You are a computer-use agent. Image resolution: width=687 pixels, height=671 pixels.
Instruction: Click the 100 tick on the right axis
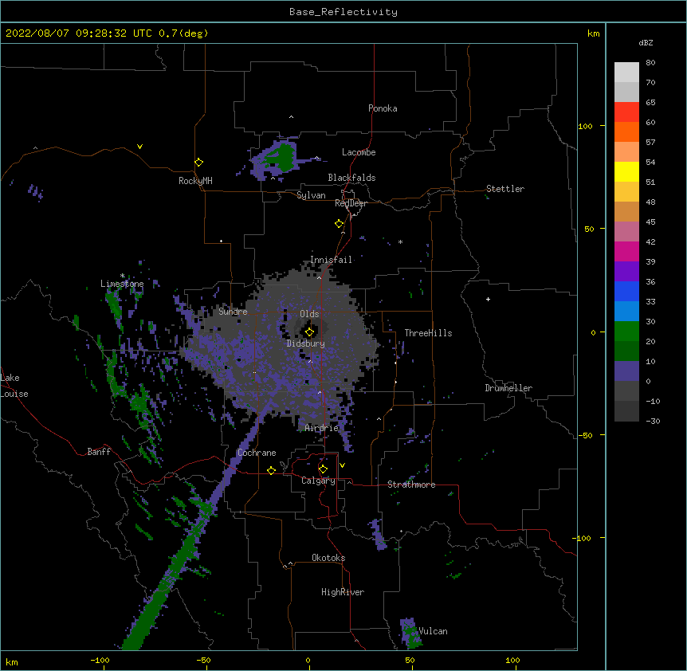[x=585, y=126]
